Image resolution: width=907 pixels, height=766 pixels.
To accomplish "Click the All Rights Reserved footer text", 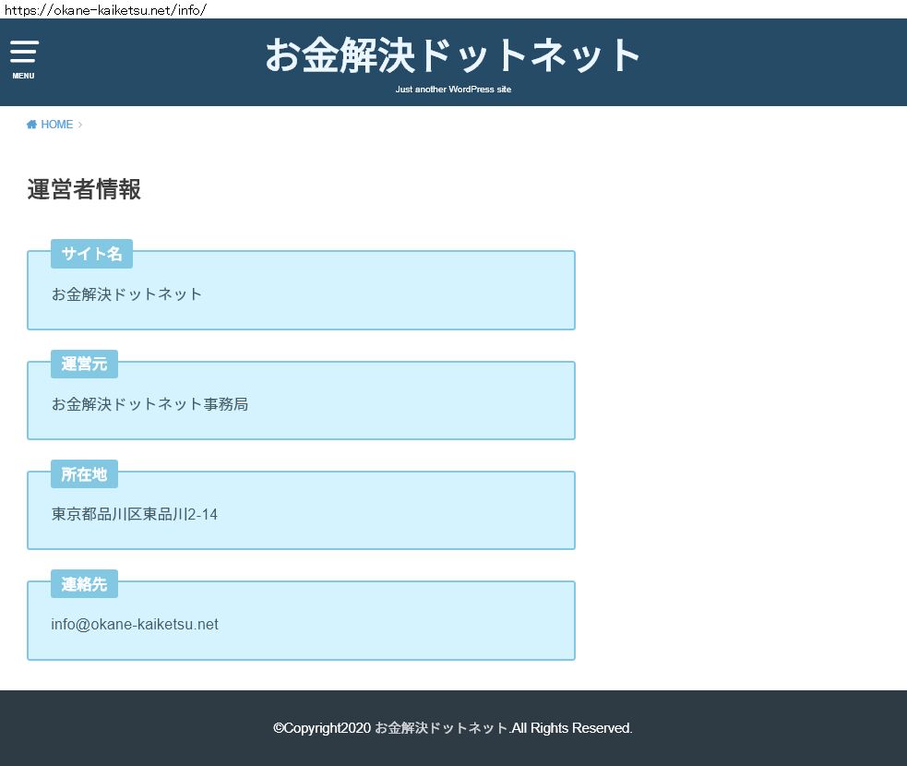I will [572, 728].
